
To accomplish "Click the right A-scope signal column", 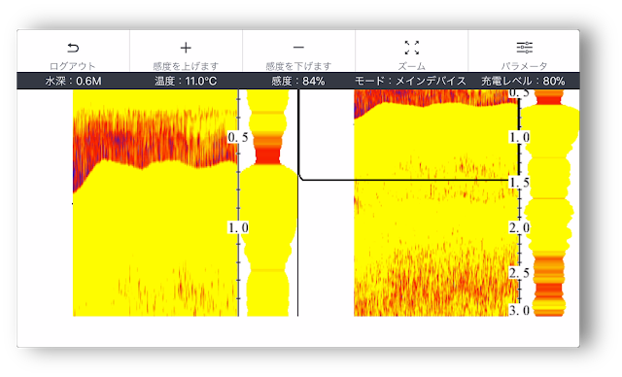I will pyautogui.click(x=550, y=202).
